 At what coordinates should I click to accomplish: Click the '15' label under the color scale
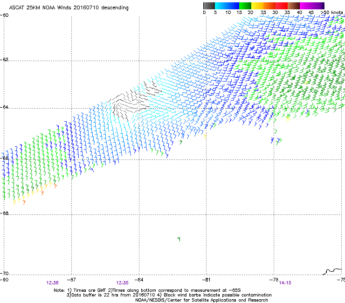pos(239,13)
